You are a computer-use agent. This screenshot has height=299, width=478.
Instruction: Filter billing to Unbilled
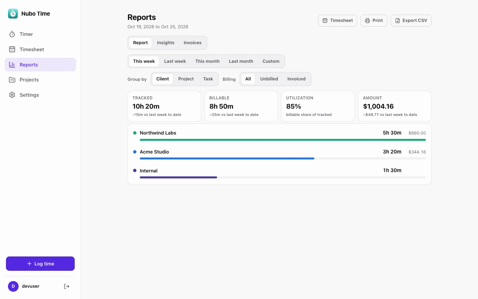[x=269, y=79]
